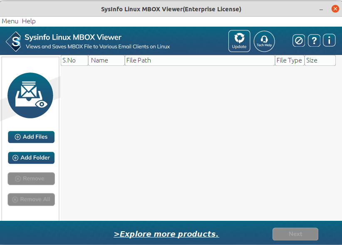The width and height of the screenshot is (342, 245).
Task: Open the Explore more products link
Action: (x=166, y=234)
